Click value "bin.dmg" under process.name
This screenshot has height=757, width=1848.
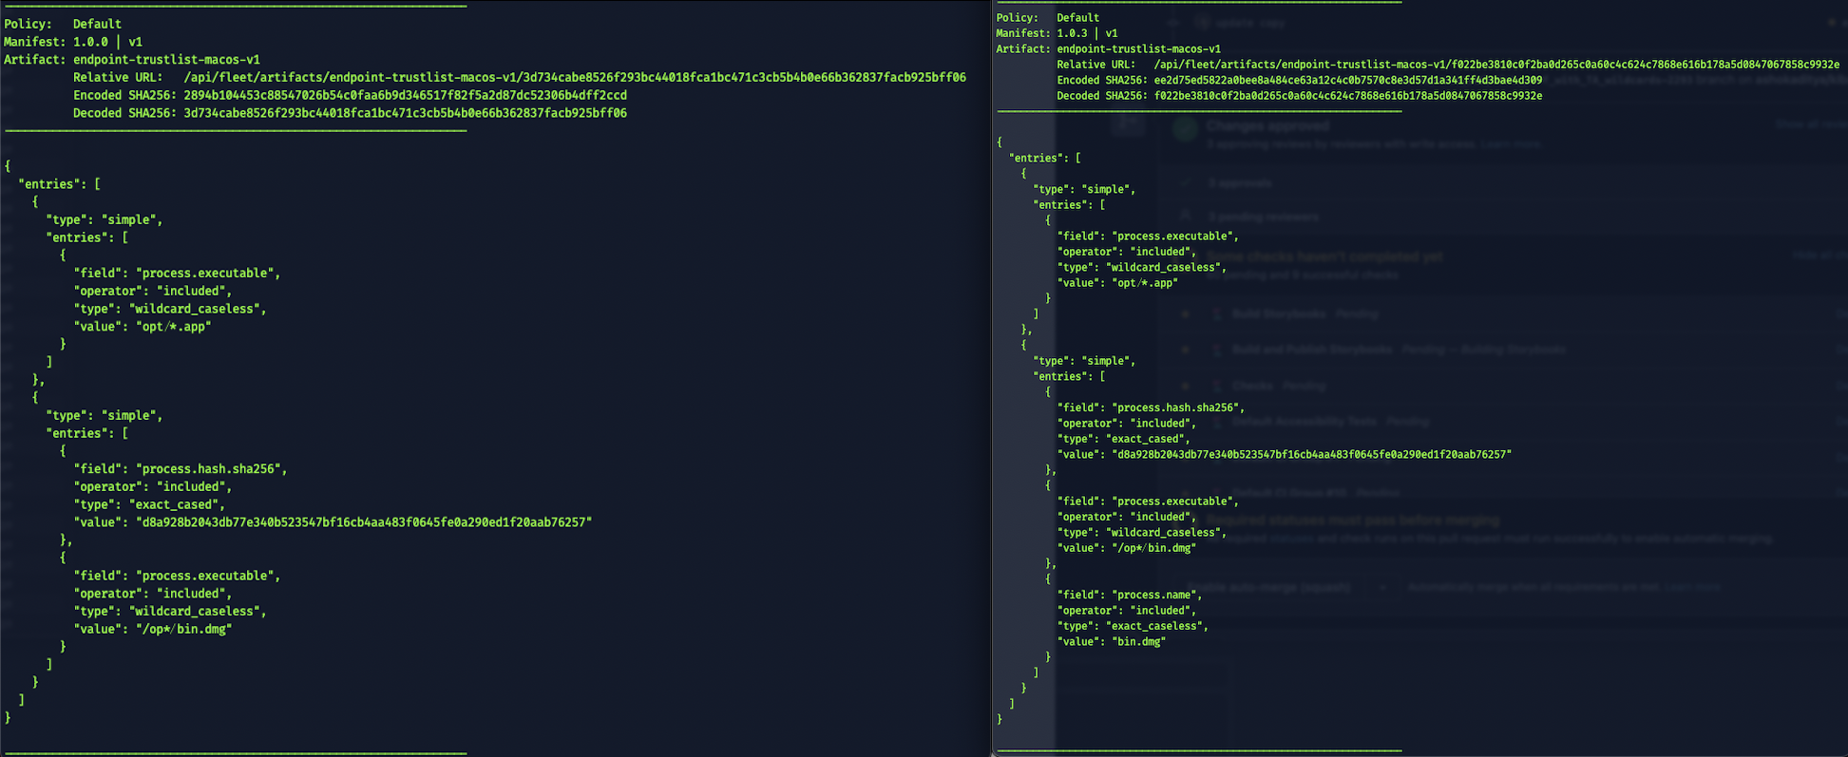pyautogui.click(x=1112, y=642)
